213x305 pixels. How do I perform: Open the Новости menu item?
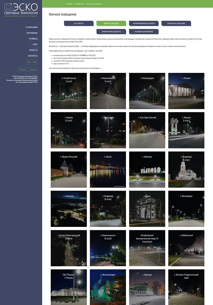click(33, 50)
